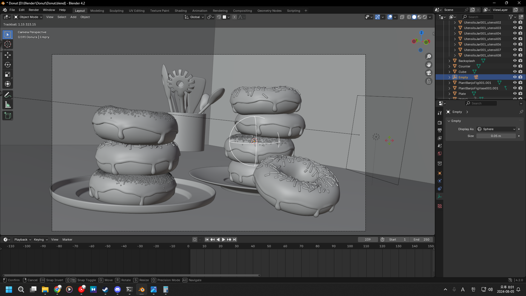526x296 pixels.
Task: Open the Keying popover in timeline
Action: coord(41,240)
